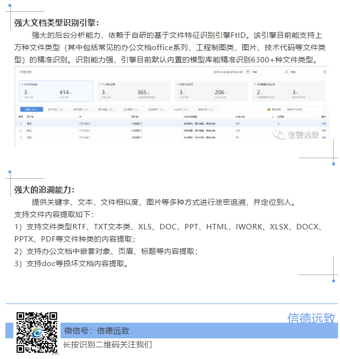Viewport: 340px width, 359px height.
Task: Open the 所有 user dropdown
Action: coord(268,72)
